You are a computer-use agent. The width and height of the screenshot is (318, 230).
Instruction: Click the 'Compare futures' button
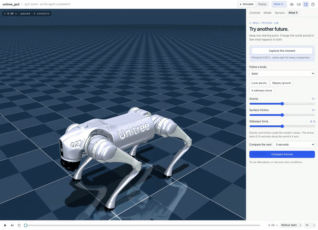pos(282,154)
